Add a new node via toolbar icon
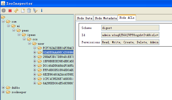Screen dimensions: 172x100 click(x=23, y=11)
